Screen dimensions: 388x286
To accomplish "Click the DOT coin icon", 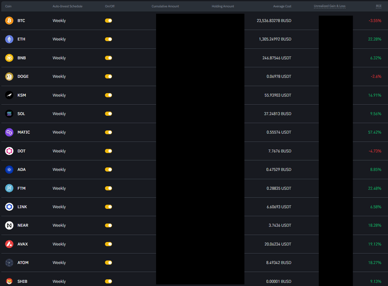I will [9, 151].
